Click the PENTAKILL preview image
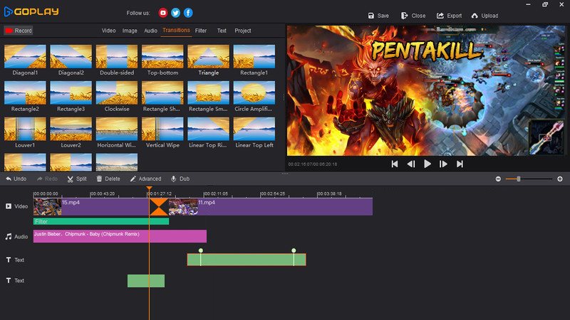 click(x=426, y=90)
